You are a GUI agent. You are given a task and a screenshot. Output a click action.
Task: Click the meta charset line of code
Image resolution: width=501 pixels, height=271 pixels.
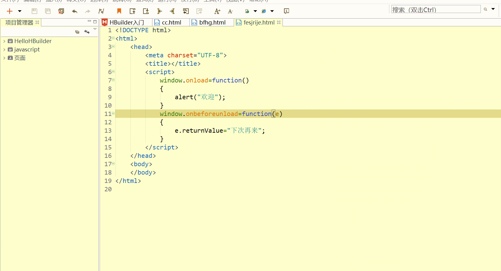point(186,55)
